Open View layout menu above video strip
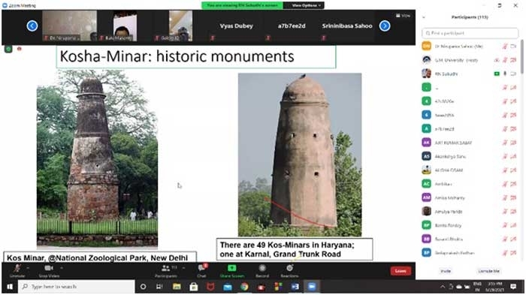The width and height of the screenshot is (526, 295). [403, 16]
